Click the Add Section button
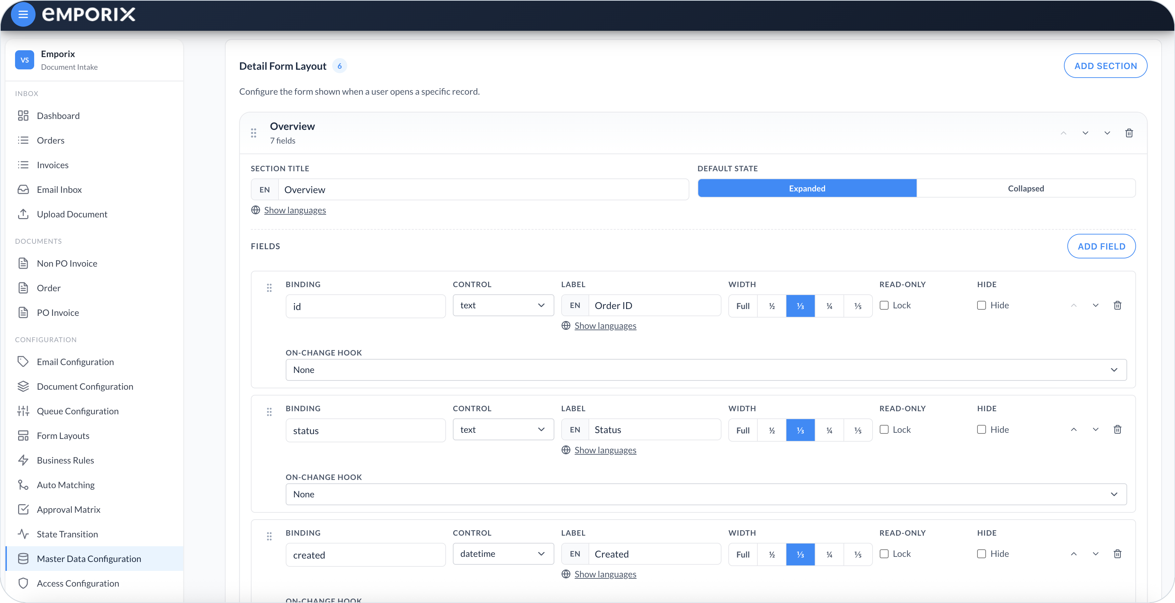1175x603 pixels. click(x=1106, y=66)
